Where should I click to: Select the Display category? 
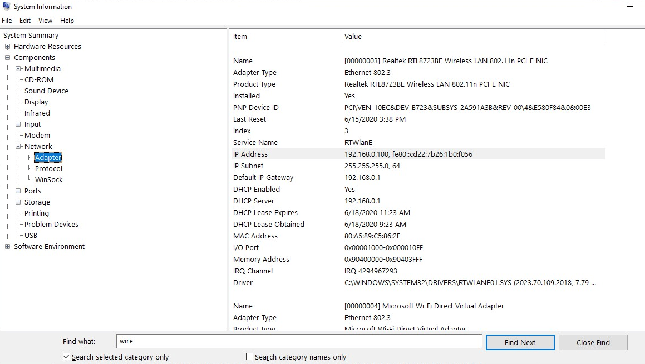(x=36, y=102)
